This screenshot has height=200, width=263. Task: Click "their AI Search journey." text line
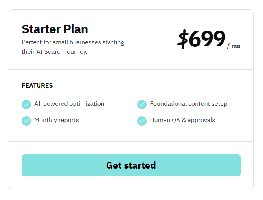click(55, 52)
